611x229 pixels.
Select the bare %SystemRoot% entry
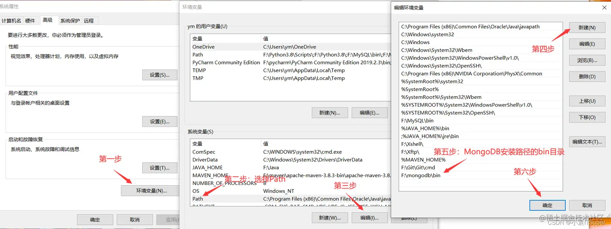pyautogui.click(x=480, y=89)
